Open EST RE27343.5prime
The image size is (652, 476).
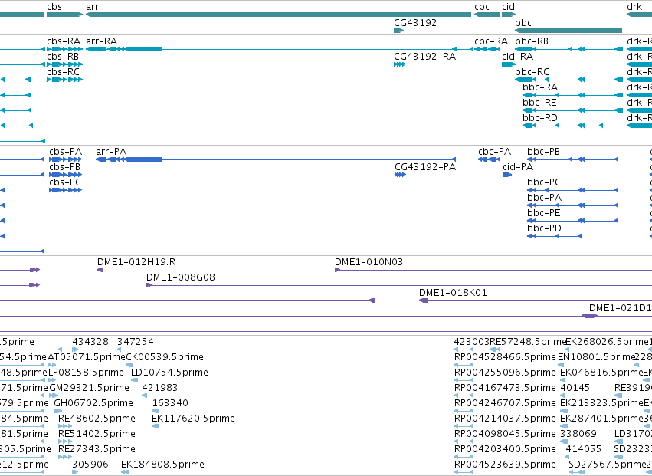[97, 449]
